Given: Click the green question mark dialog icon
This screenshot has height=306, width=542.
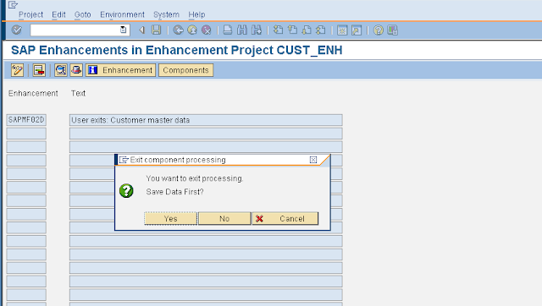Looking at the screenshot, I should pos(126,190).
